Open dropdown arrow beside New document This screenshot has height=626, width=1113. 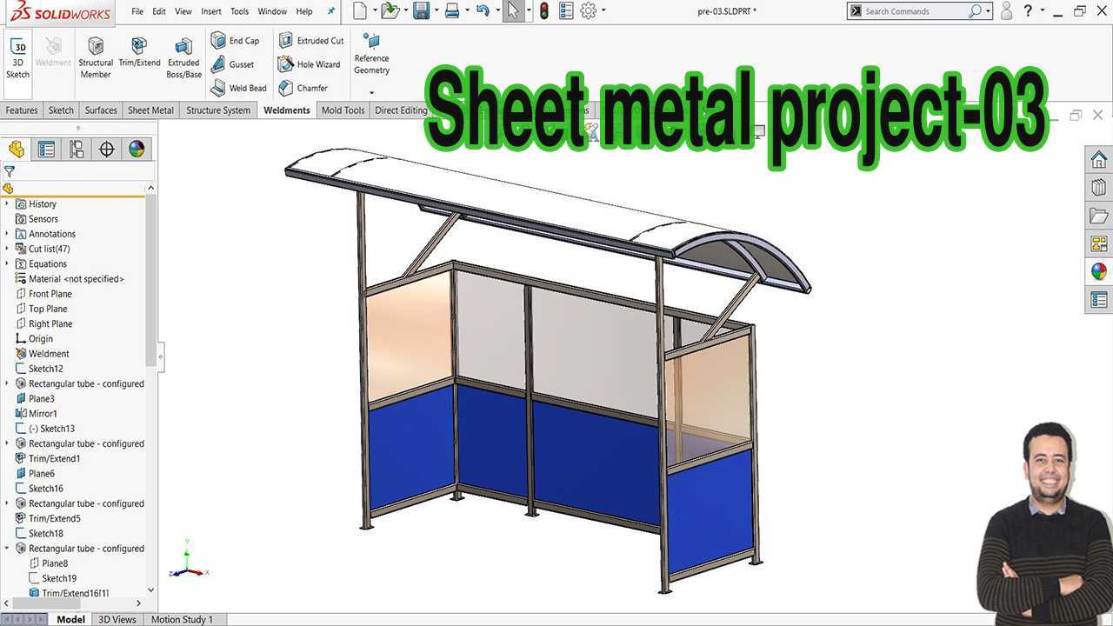tap(375, 11)
